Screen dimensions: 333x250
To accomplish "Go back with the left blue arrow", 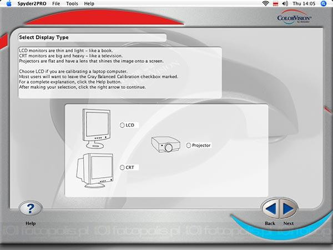I will [x=271, y=209].
